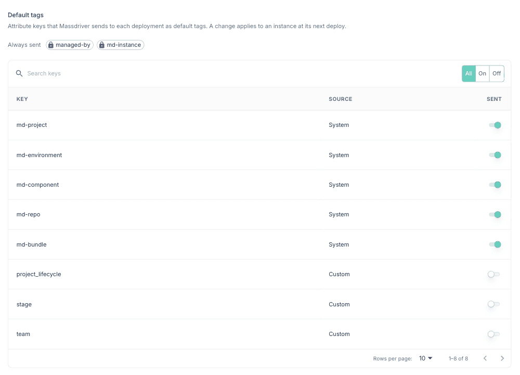Select the md-bundle key text
520x375 pixels.
(32, 244)
